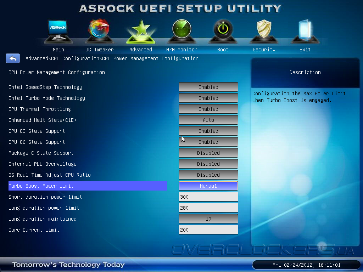Open Intel Turbo Mode Technology value selector
363x272 pixels.
[x=208, y=98]
